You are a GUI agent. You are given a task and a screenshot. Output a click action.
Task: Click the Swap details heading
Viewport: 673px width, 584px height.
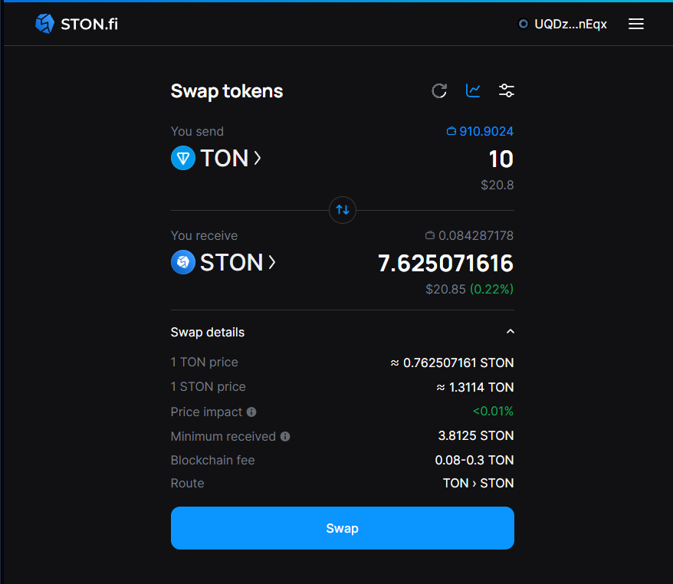pyautogui.click(x=208, y=333)
